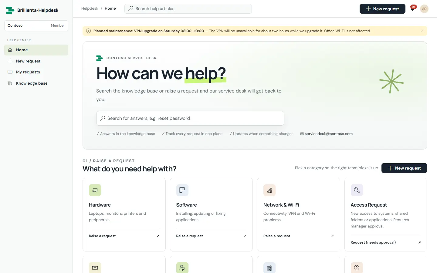Click the top bar New request button
The image size is (437, 273).
pyautogui.click(x=382, y=9)
